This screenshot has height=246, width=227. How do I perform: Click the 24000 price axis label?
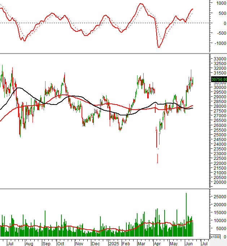tap(220, 144)
